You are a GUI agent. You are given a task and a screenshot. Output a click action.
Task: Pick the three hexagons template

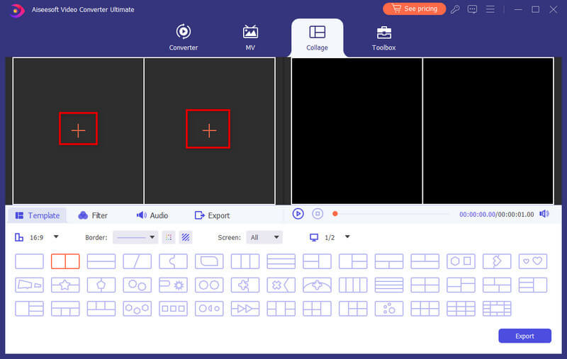[137, 309]
